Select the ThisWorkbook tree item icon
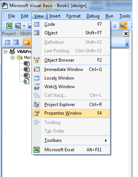 click(26, 81)
